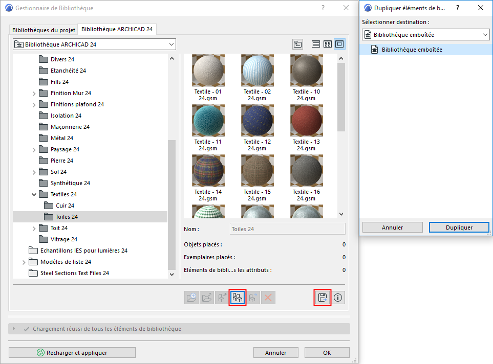Open the Bibliothèque ARCHICAD 24 dropdown
Viewport: 493px width, 364px height.
(172, 44)
